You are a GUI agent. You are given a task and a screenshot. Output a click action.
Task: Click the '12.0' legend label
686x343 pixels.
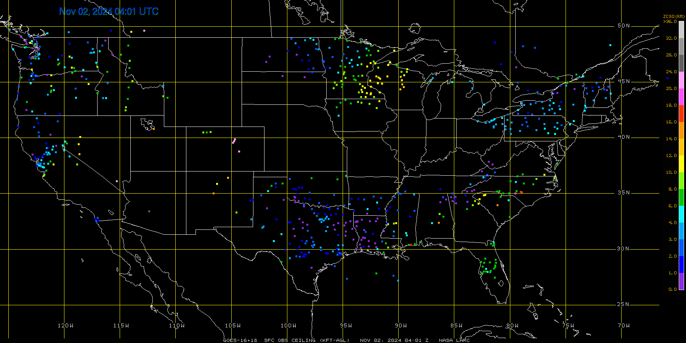click(671, 155)
